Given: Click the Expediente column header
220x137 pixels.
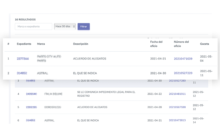Looking at the screenshot, I should (x=24, y=44).
